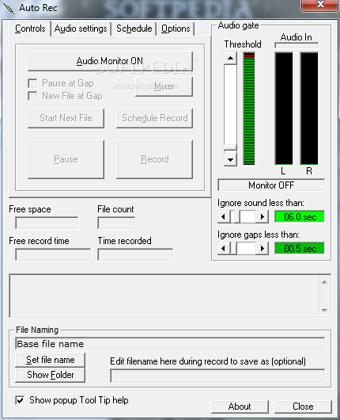The width and height of the screenshot is (340, 420).
Task: Click inside the log message area
Action: click(164, 296)
